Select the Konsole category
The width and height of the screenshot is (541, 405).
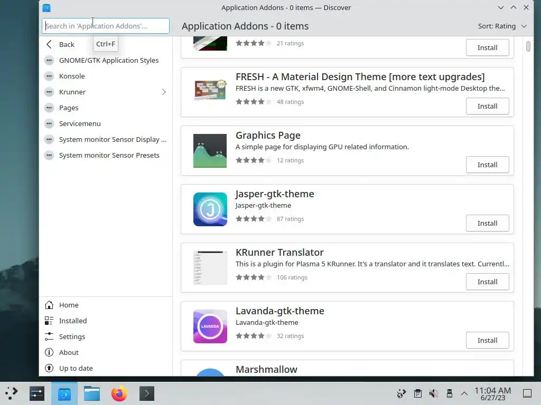click(x=106, y=76)
